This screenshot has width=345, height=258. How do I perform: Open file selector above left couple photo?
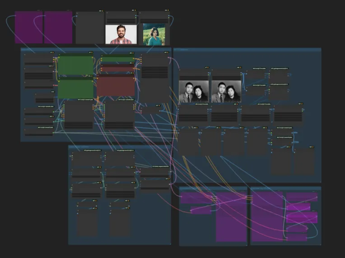pyautogui.click(x=194, y=78)
